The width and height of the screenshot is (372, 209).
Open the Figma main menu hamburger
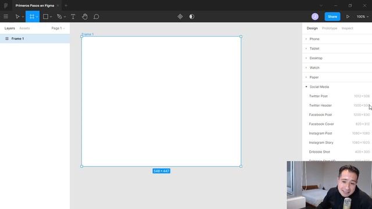point(6,17)
